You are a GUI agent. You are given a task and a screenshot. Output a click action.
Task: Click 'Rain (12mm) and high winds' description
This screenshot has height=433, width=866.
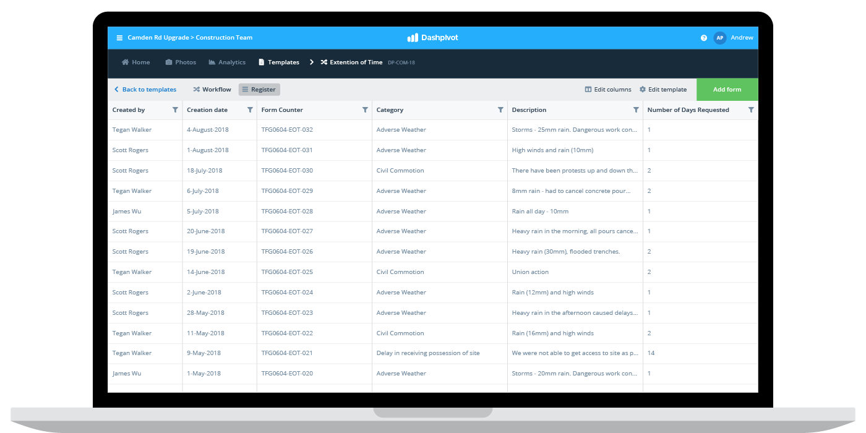coord(552,293)
